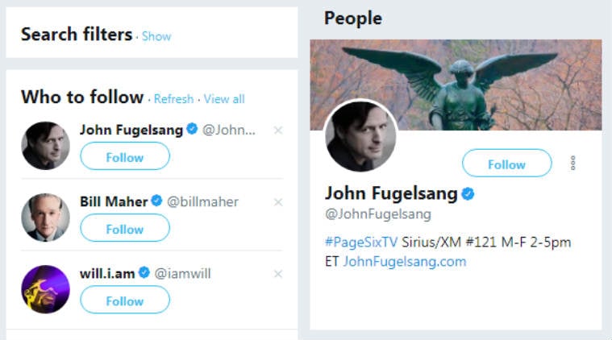The width and height of the screenshot is (612, 340).
Task: Open the #PageSixTV hashtag link
Action: (361, 242)
